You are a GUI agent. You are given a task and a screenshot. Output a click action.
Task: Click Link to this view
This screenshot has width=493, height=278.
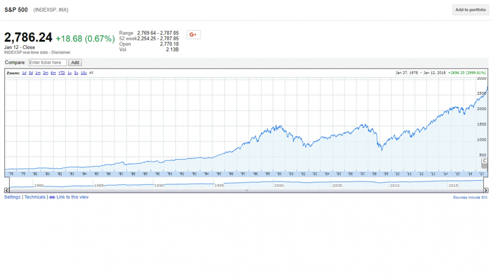[x=73, y=197]
